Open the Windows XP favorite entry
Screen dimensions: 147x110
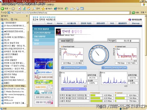(x=14, y=103)
